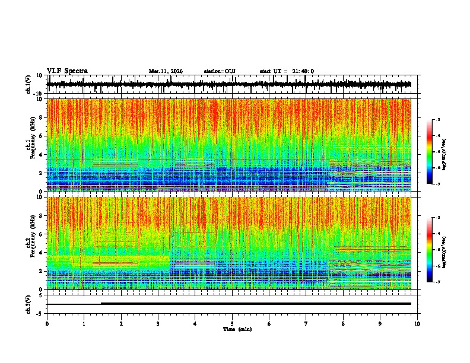The image size is (470, 363).
Task: Click the "2" kHz tick on ch.2 spectrogram
Action: tap(41, 271)
